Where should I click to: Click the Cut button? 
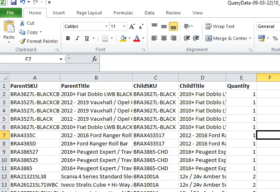(27, 23)
